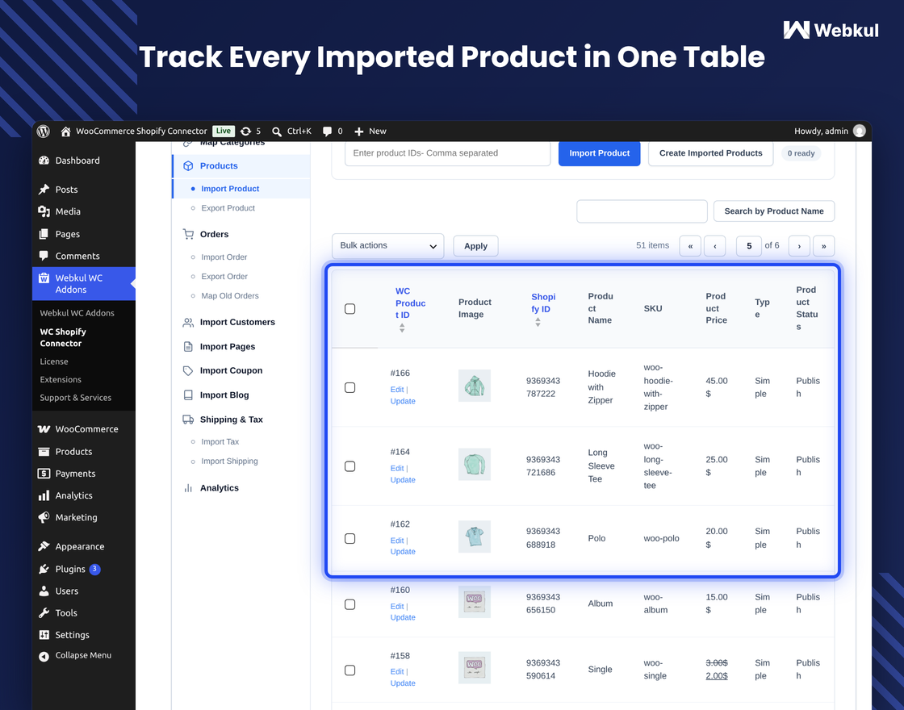Viewport: 904px width, 710px height.
Task: Click the Marketing megaphone icon
Action: point(44,517)
